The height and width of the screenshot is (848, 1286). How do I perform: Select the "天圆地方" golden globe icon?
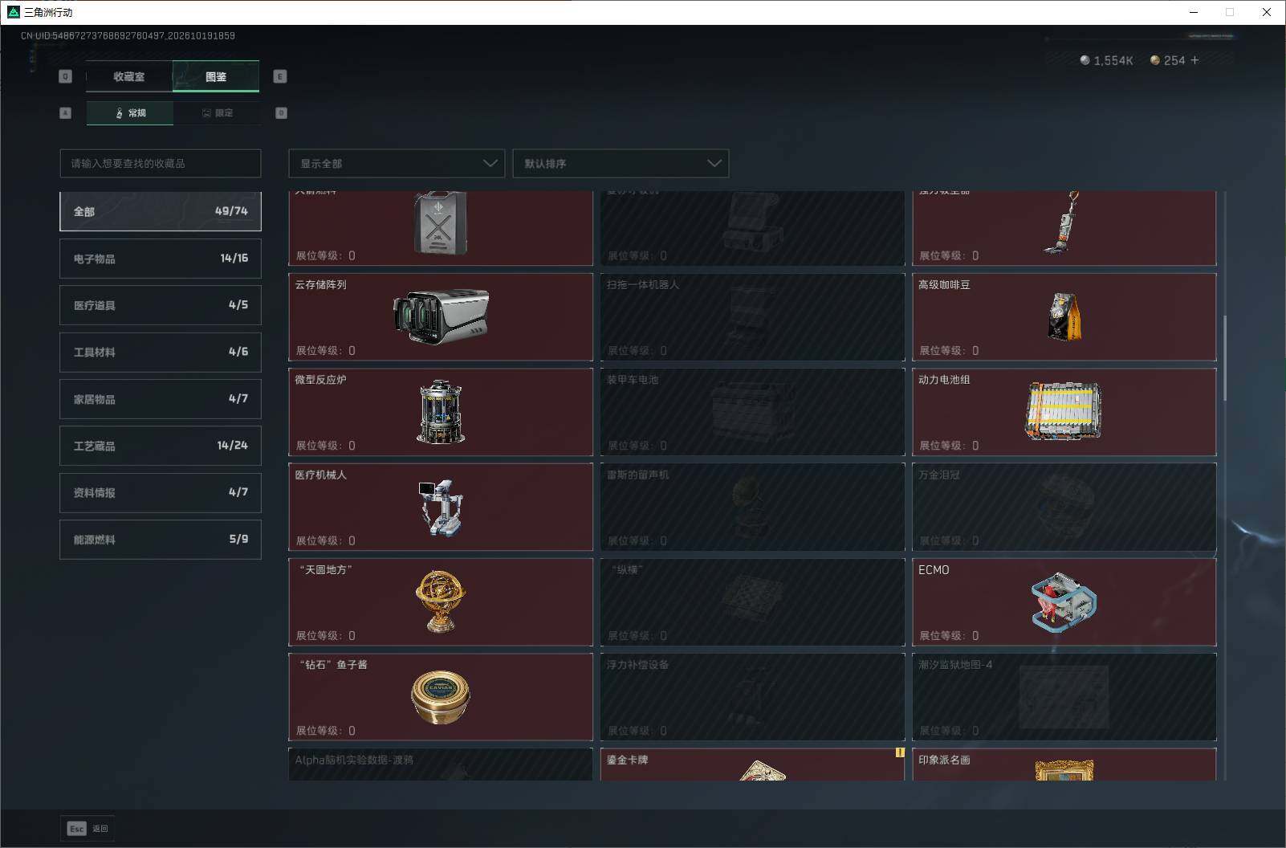pyautogui.click(x=441, y=601)
